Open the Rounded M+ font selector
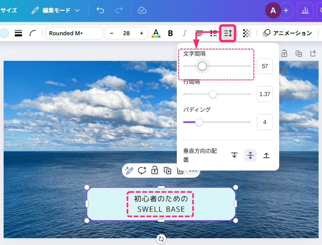The height and width of the screenshot is (245, 322). point(74,33)
